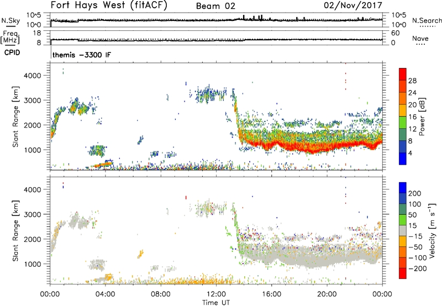Click the themis -3300 IF text
Viewport: 442px width, 306px height.
click(x=82, y=55)
